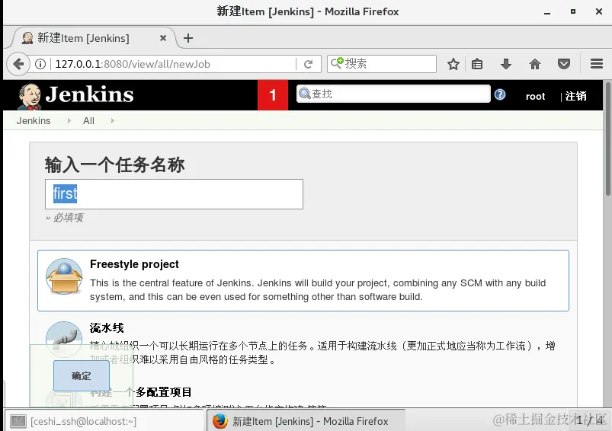Go to Jenkins breadcrumb link

[34, 121]
